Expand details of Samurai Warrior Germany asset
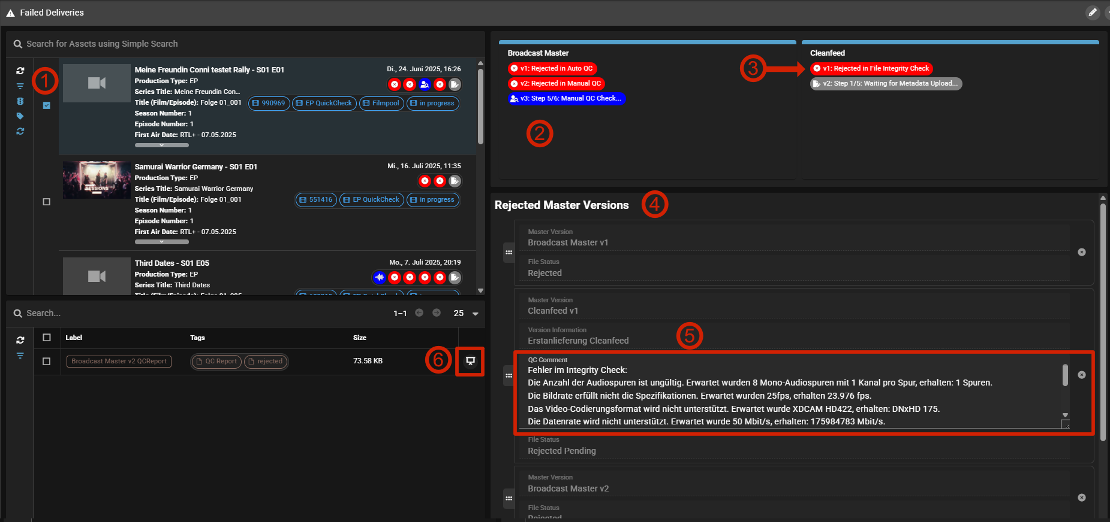Viewport: 1110px width, 522px height. 161,242
